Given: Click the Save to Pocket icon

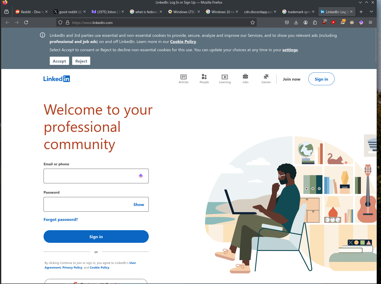Looking at the screenshot, I should [287, 23].
